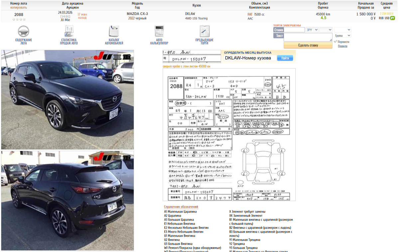The width and height of the screenshot is (399, 252).
Task: Click 'сверьте пробег с этим листом' note
Action: click(x=186, y=66)
